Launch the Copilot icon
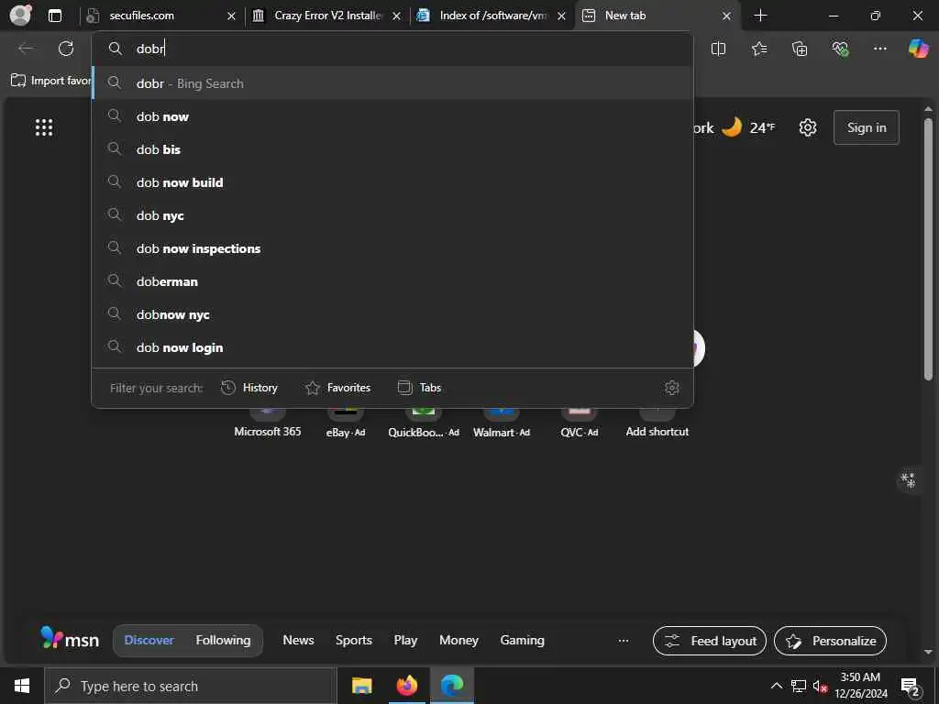 click(x=919, y=49)
